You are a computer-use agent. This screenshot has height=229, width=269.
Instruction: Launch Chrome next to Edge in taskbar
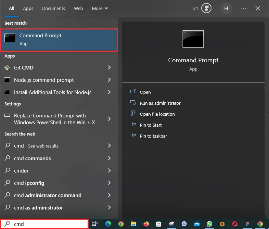[121, 224]
